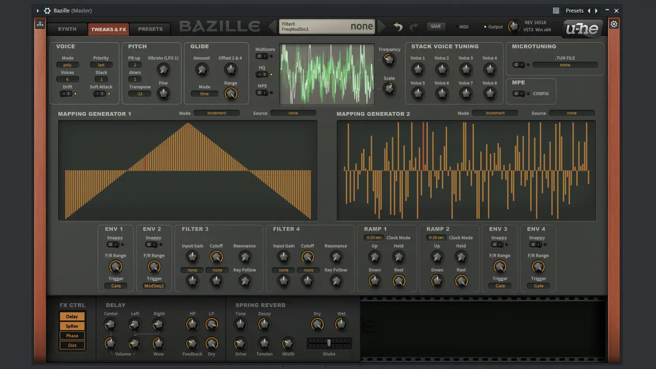Go to next preset right of the Filter3 display
The width and height of the screenshot is (656, 369).
click(381, 26)
